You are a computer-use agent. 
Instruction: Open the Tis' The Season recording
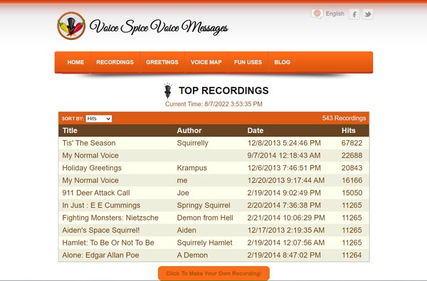(89, 143)
